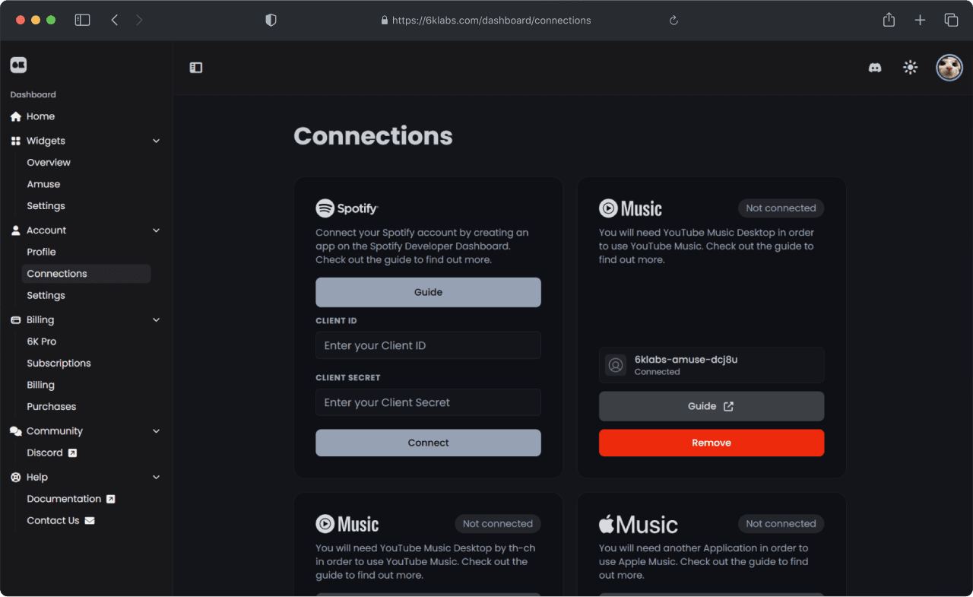Viewport: 973px width, 597px height.
Task: Collapse the Account section chevron
Action: click(x=157, y=230)
